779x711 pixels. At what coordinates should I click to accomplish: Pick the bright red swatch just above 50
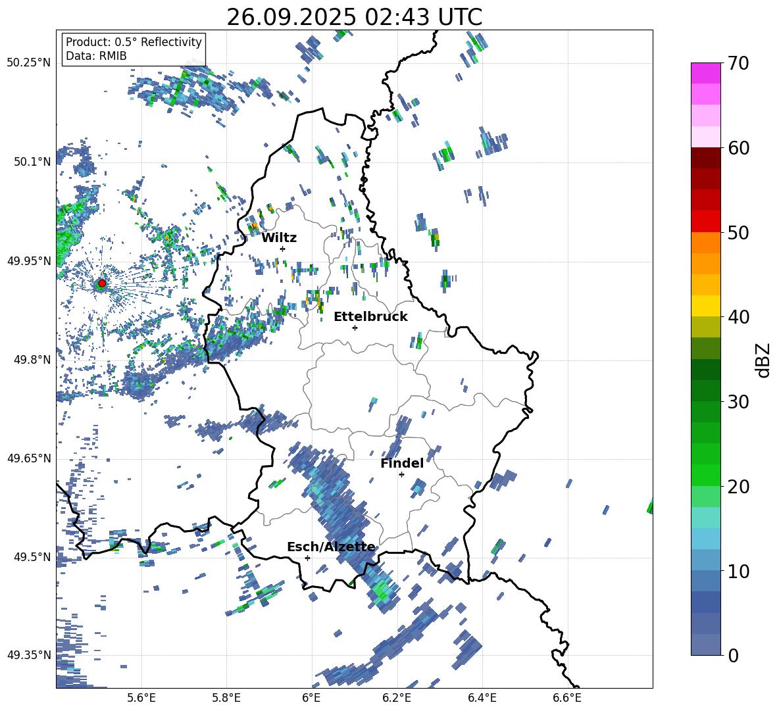coord(706,221)
